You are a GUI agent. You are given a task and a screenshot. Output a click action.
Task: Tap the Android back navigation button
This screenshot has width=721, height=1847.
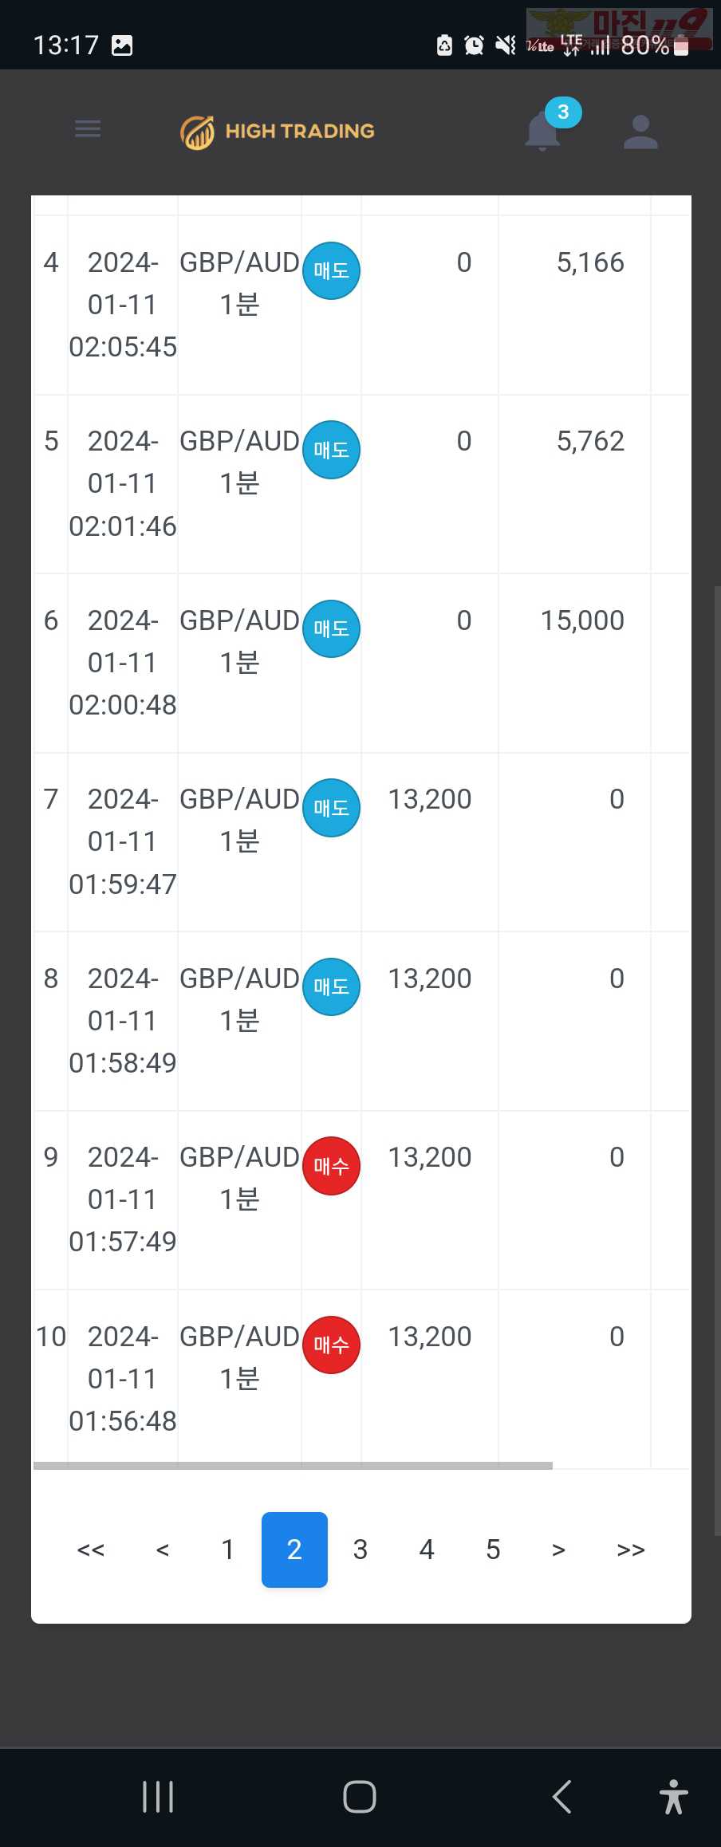click(x=562, y=1796)
